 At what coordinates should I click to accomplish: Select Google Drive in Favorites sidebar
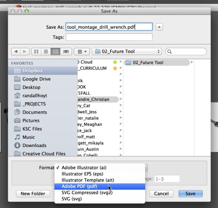[43, 79]
